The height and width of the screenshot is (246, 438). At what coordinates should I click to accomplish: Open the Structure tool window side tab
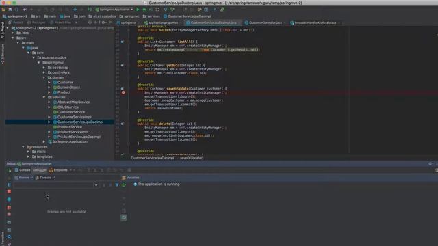click(x=3, y=54)
